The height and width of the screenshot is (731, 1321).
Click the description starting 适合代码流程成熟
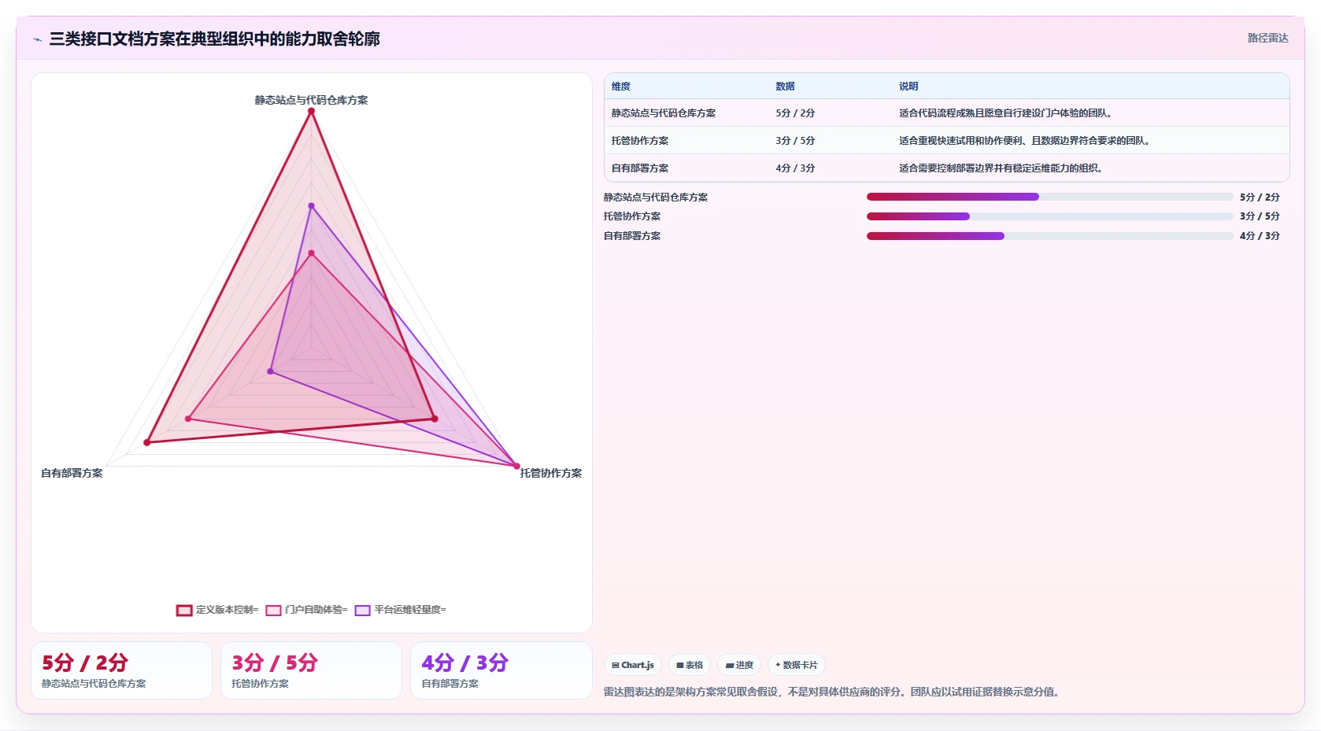[1005, 113]
